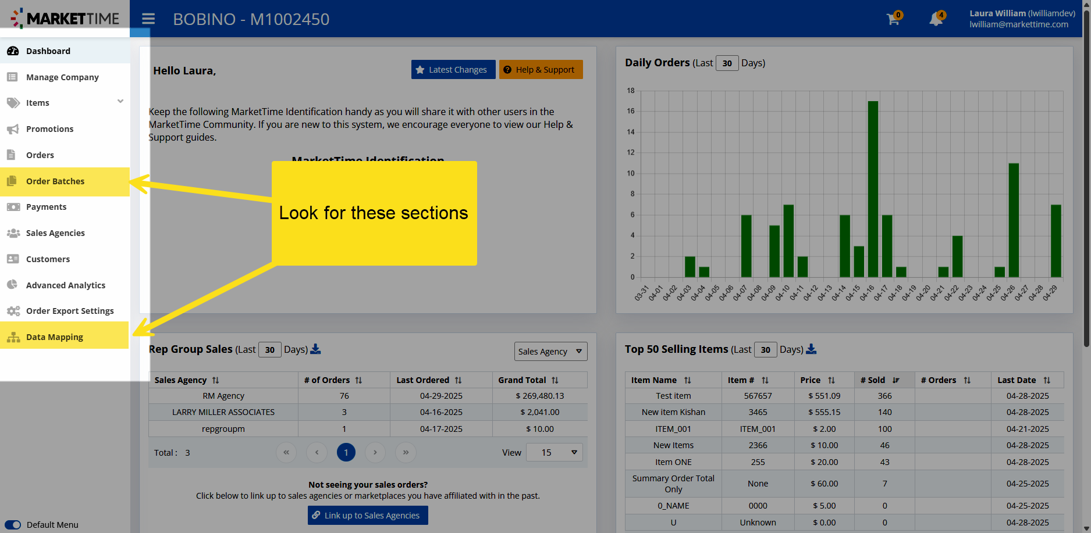Open the shopping cart icon
Viewport: 1091px width, 533px height.
[x=893, y=19]
